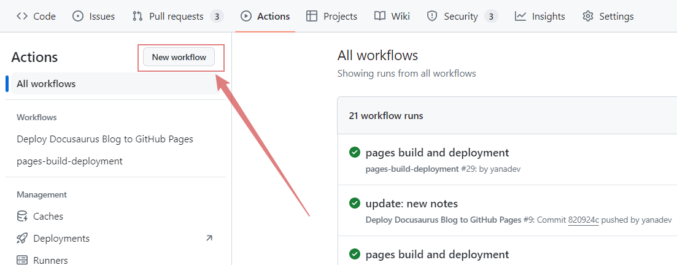This screenshot has height=265, width=677.
Task: Click the Runners server icon
Action: pos(22,260)
